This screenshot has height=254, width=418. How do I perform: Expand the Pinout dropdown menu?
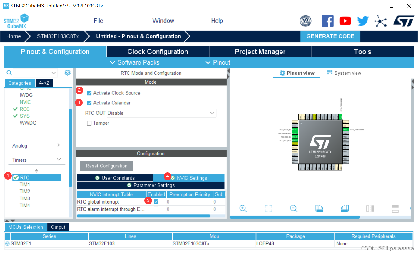click(x=218, y=62)
